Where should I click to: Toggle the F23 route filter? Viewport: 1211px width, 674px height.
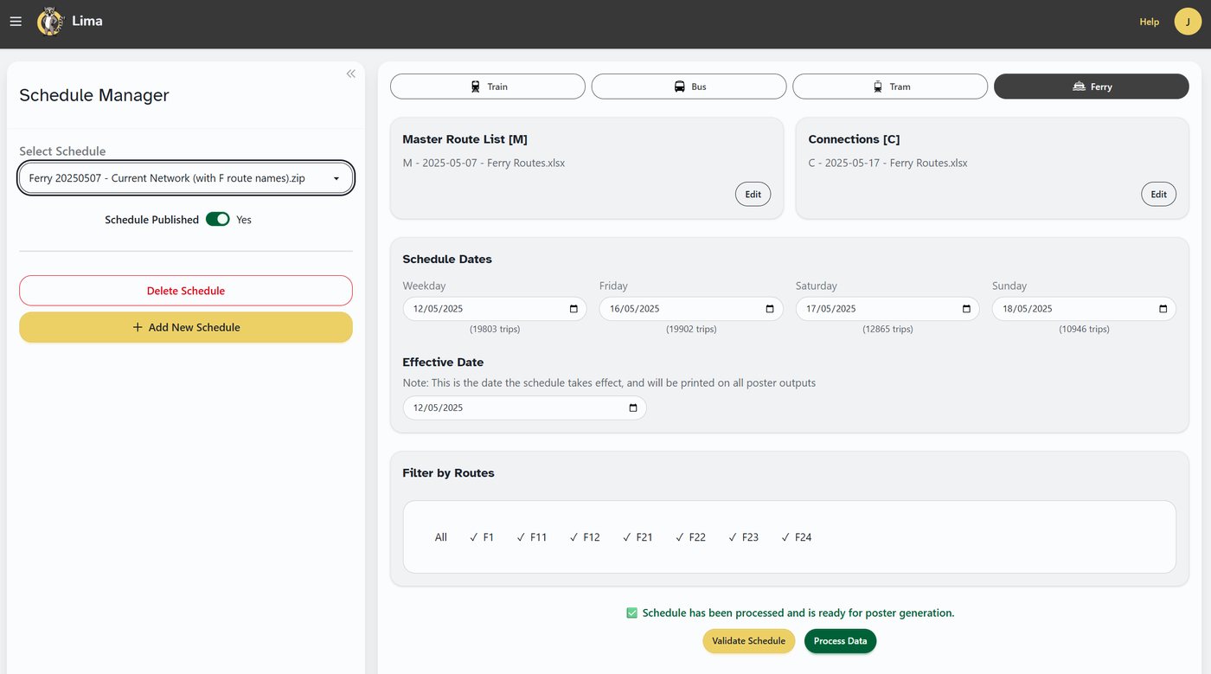point(743,537)
